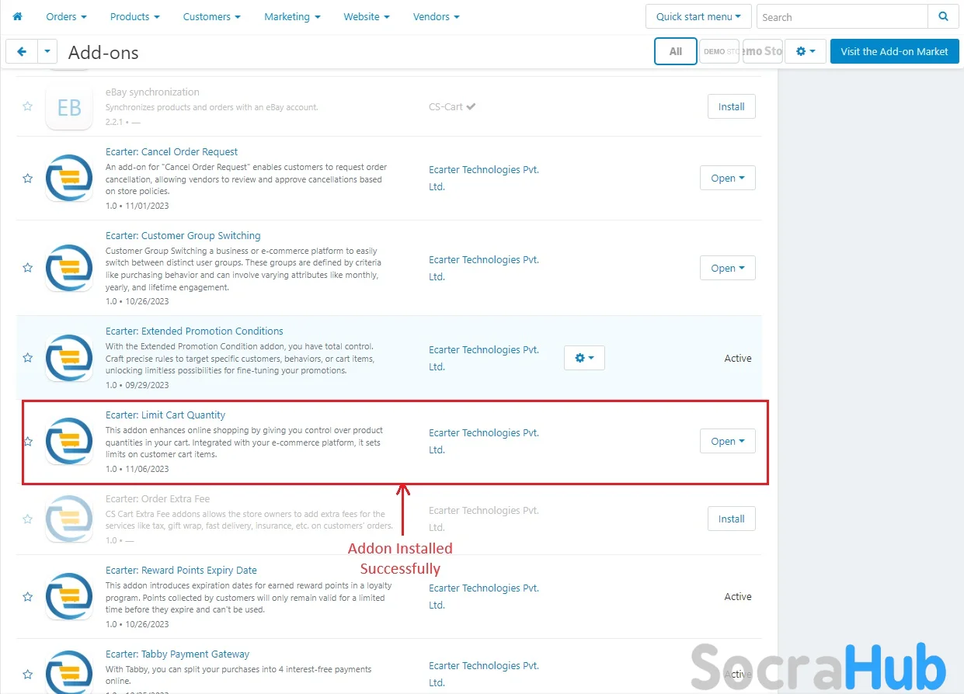Click the search magnifier button
The width and height of the screenshot is (964, 694).
click(943, 16)
